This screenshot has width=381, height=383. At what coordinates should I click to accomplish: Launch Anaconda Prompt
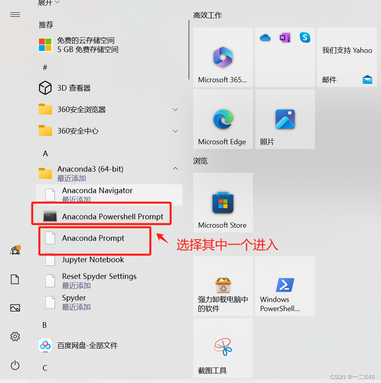click(x=109, y=238)
